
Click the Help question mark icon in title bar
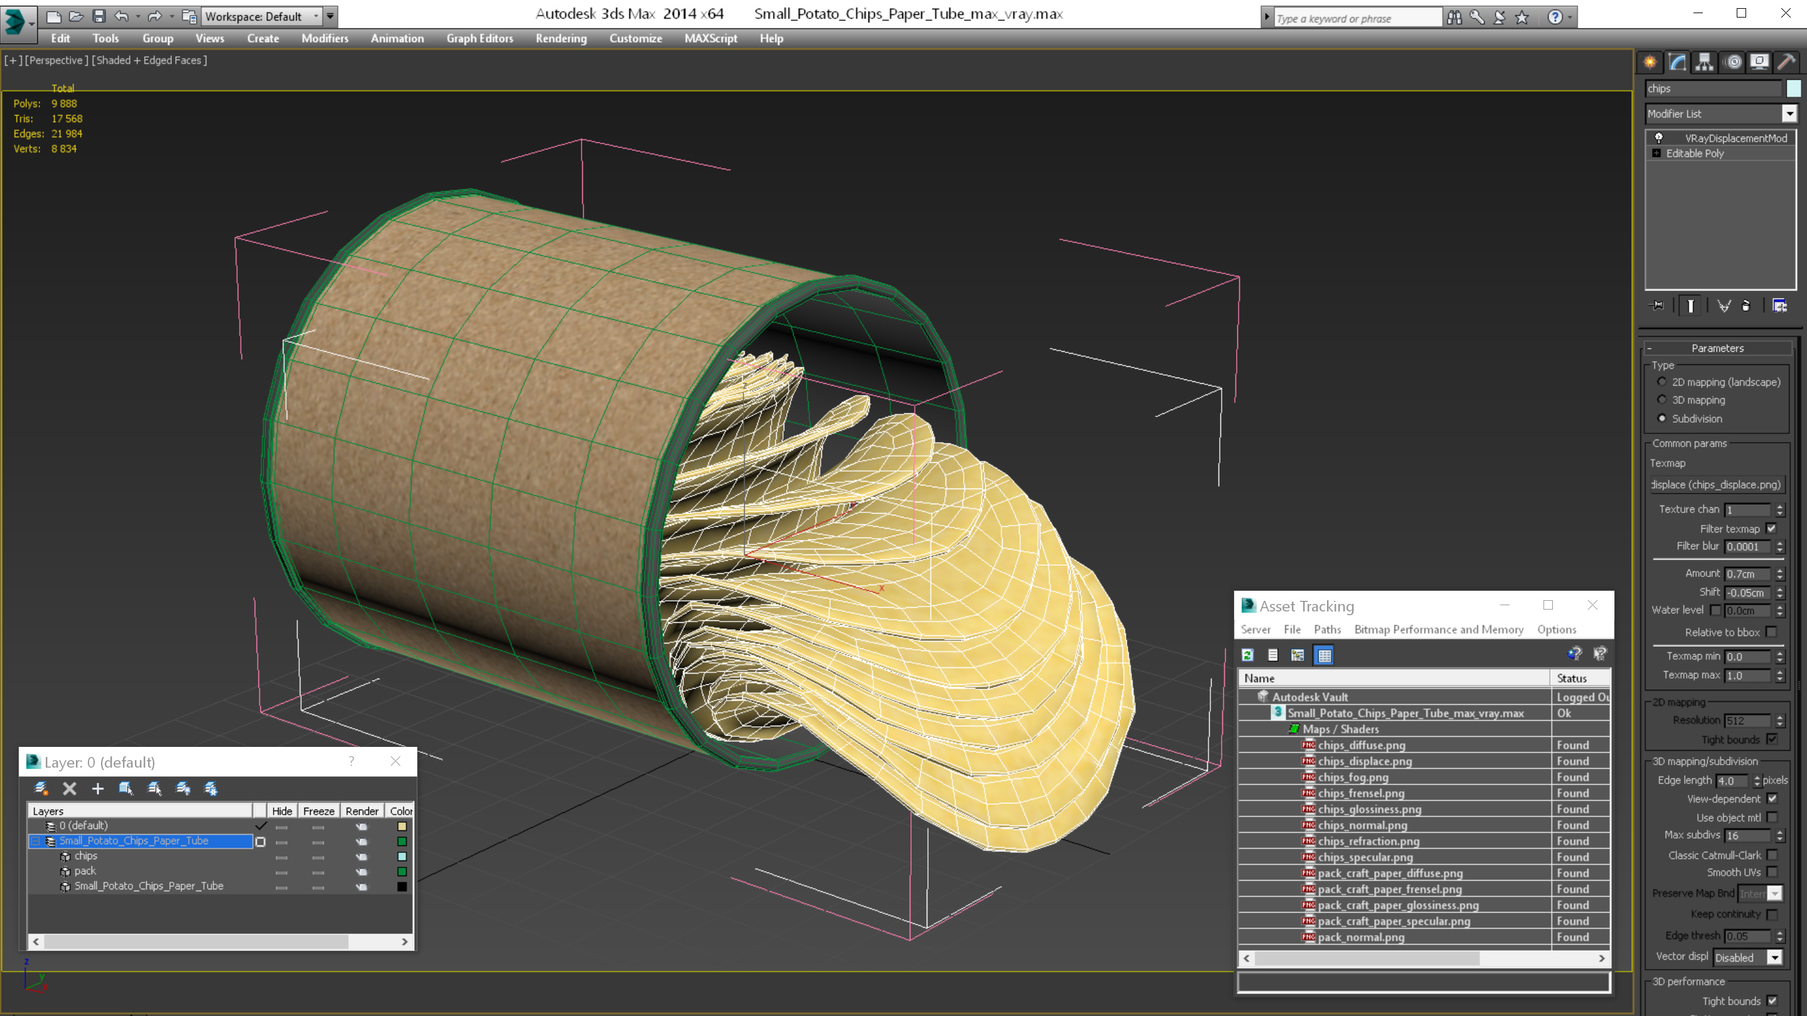(1555, 18)
